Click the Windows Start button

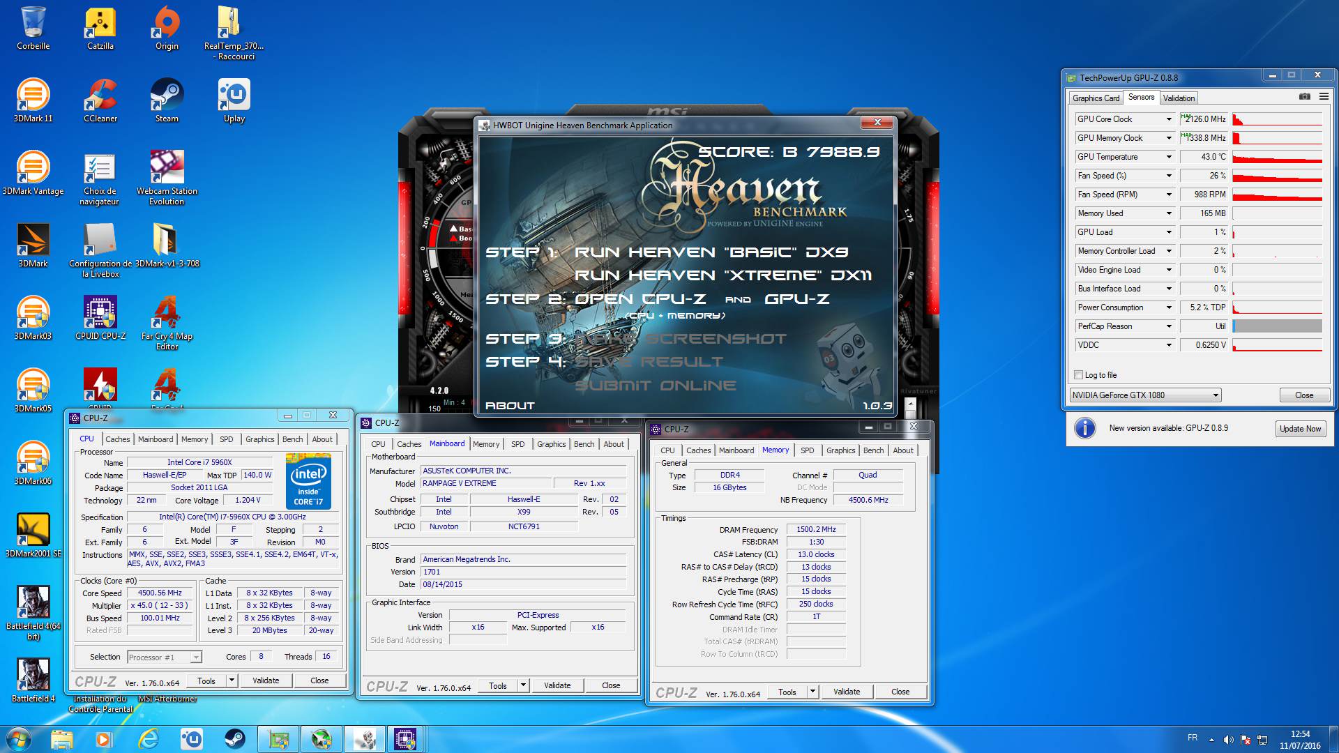pos(18,739)
